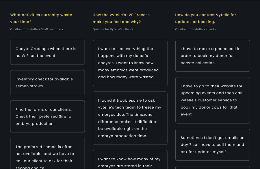Click the clients subtitle under the IVF Process heading

coord(113,29)
